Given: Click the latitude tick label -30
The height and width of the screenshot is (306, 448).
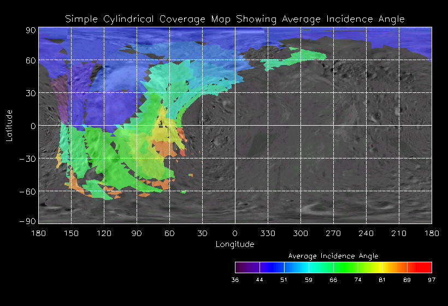Looking at the screenshot, I should click(x=28, y=159).
